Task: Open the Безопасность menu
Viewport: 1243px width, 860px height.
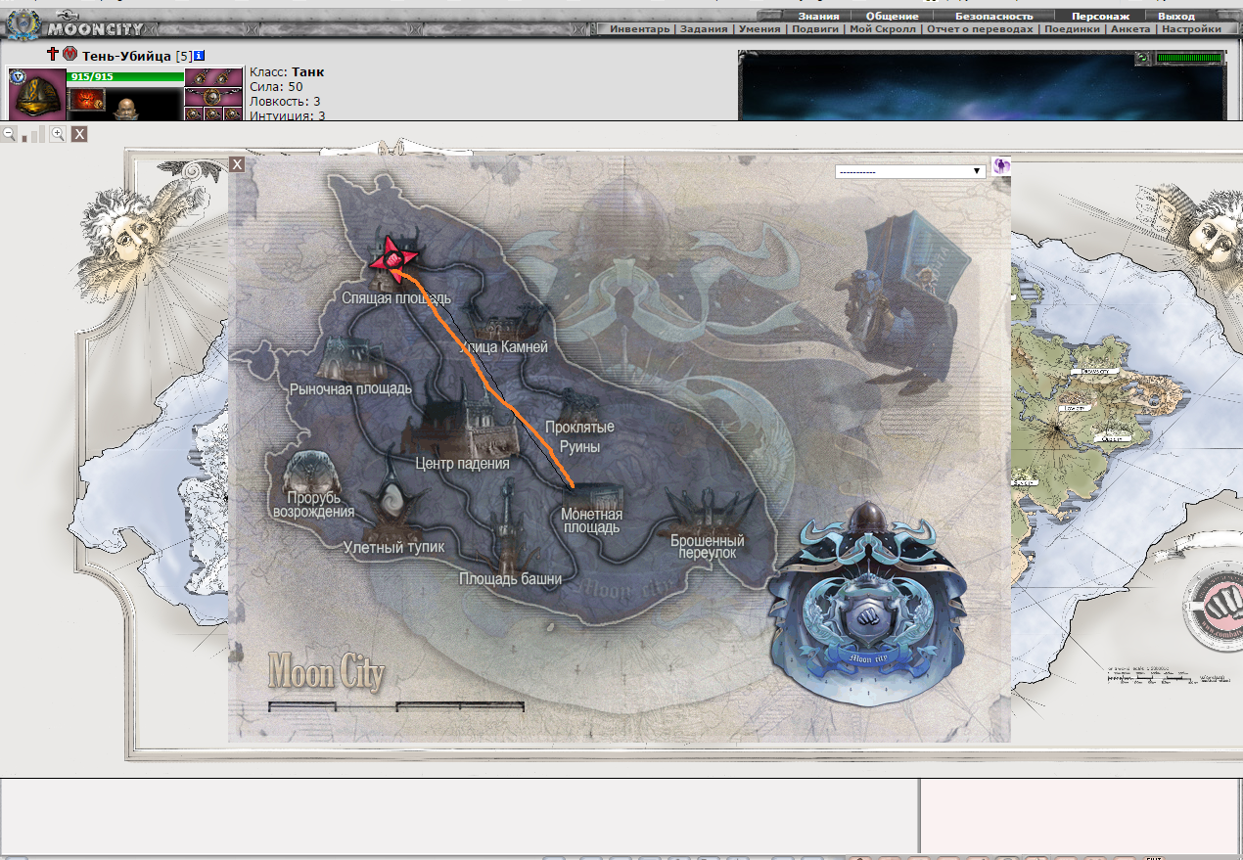Action: point(993,16)
